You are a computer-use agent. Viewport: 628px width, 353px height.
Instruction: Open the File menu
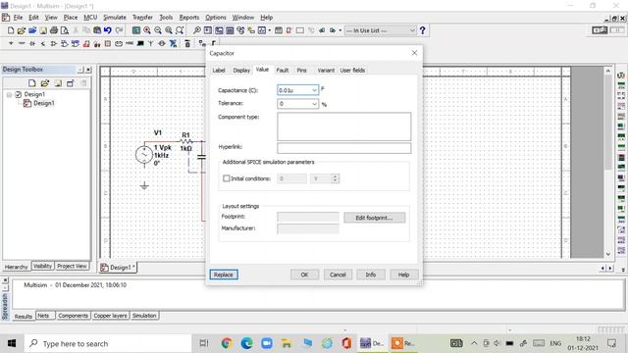(18, 18)
